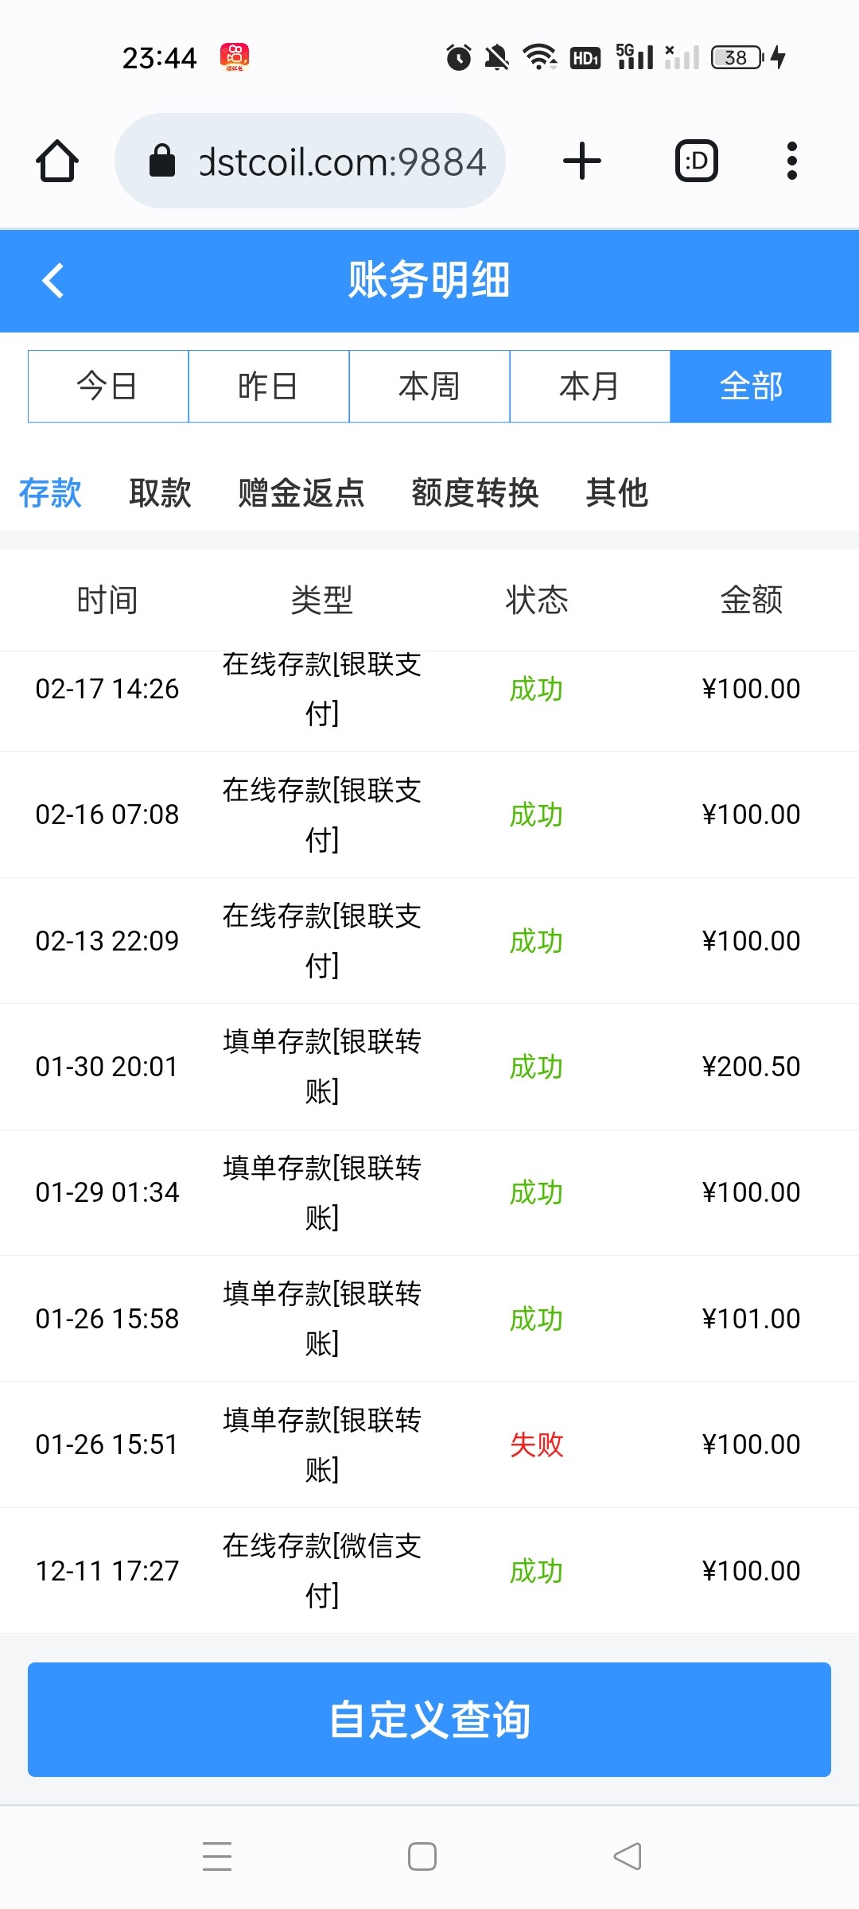Filter records by 昨日
Viewport: 859px width, 1909px height.
(269, 387)
